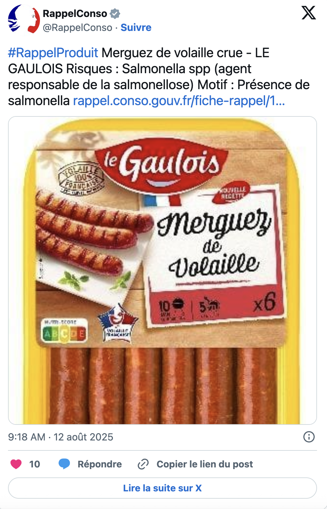This screenshot has width=327, height=509.
Task: Click the @RappelConso handle
Action: (78, 27)
